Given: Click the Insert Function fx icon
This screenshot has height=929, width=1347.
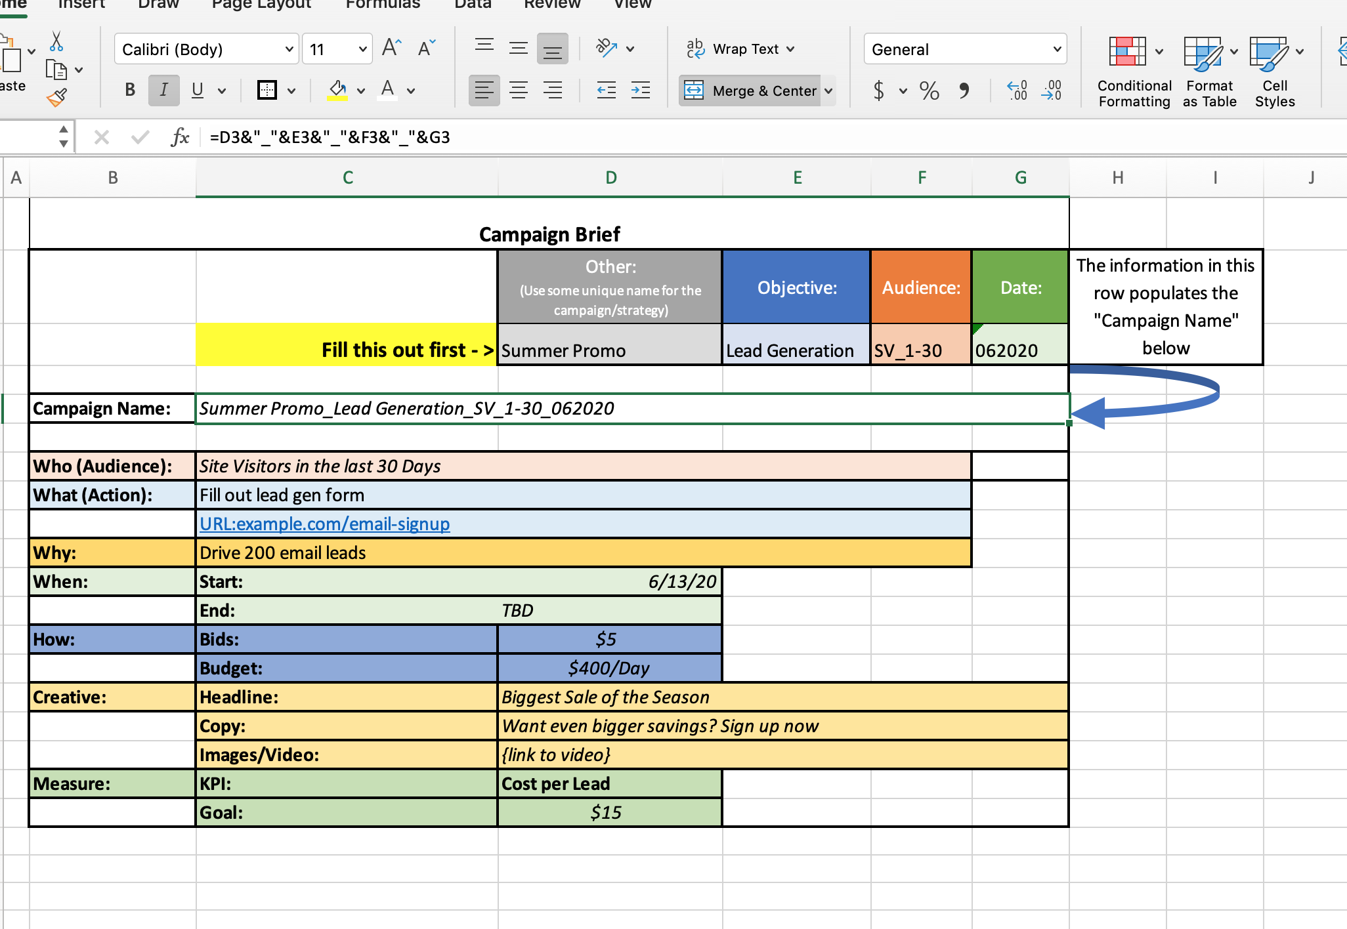Looking at the screenshot, I should point(180,137).
